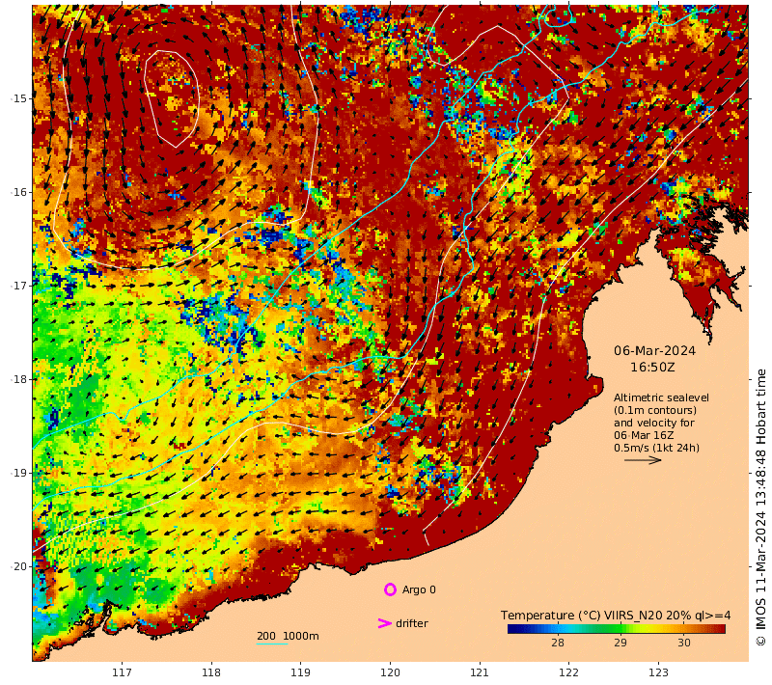
Task: Click the cyan 200m depth contour legend line
Action: point(272,644)
